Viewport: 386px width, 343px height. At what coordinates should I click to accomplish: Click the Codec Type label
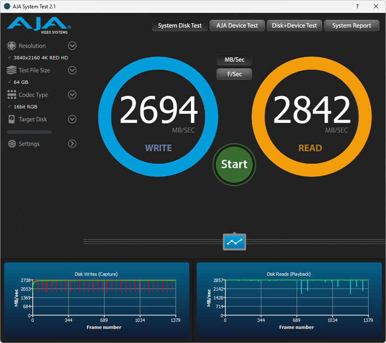click(34, 95)
